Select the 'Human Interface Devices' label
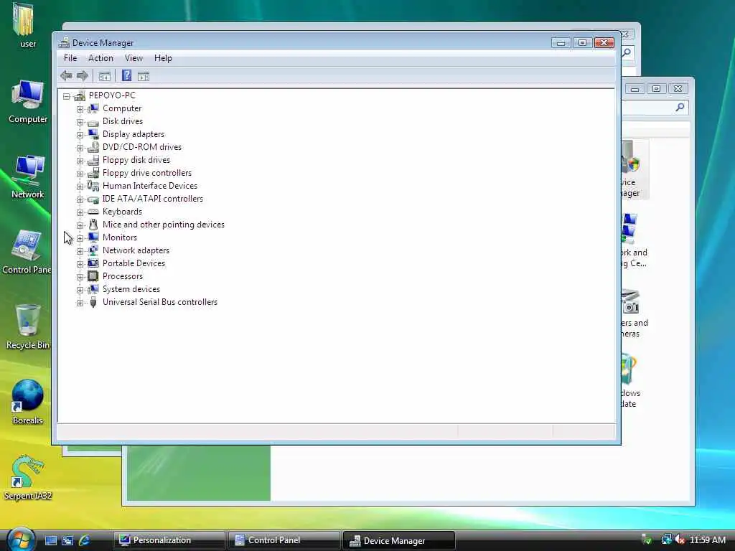 (150, 186)
